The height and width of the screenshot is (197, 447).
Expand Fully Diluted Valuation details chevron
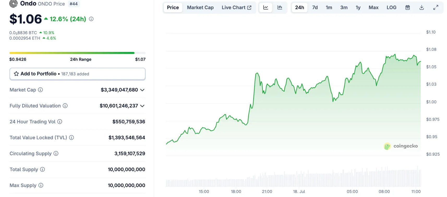click(142, 106)
